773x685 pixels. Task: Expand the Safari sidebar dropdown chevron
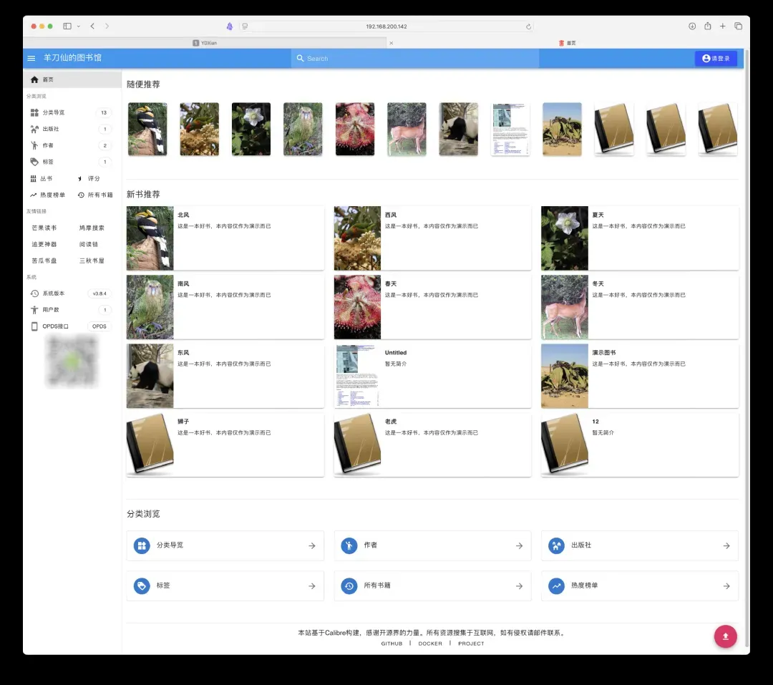[x=78, y=26]
